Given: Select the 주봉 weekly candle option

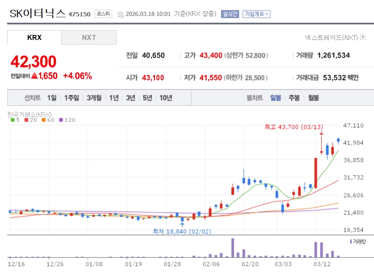Looking at the screenshot, I should coord(294,98).
